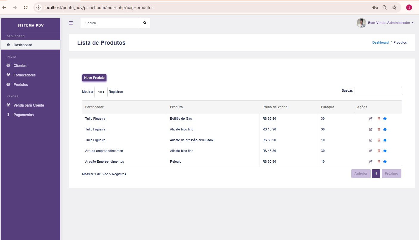
Task: Open the browser zoom magnifier icon
Action: click(x=385, y=7)
